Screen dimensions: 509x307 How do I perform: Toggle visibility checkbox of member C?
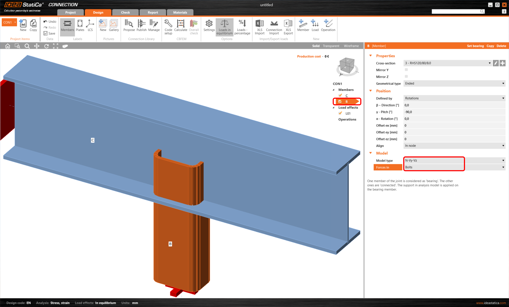tap(340, 96)
